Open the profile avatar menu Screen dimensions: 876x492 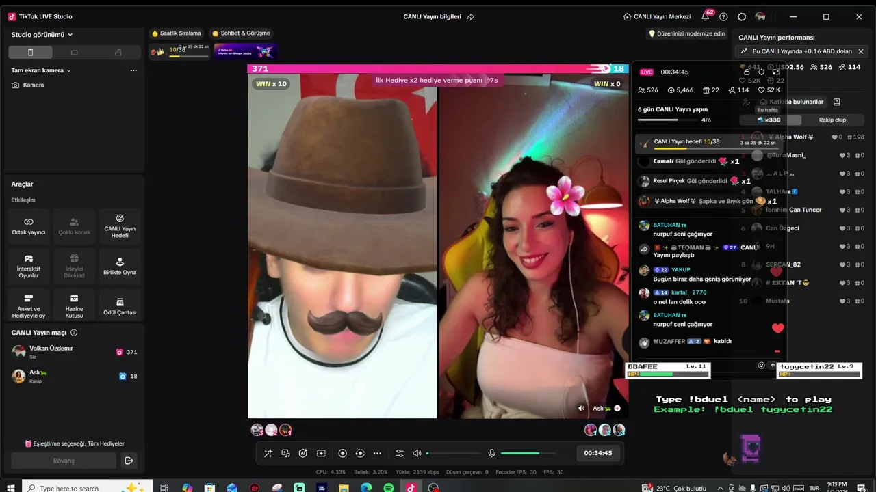(x=760, y=16)
